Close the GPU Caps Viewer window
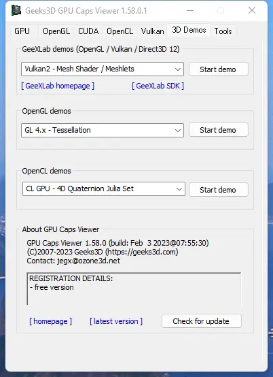 [x=252, y=10]
